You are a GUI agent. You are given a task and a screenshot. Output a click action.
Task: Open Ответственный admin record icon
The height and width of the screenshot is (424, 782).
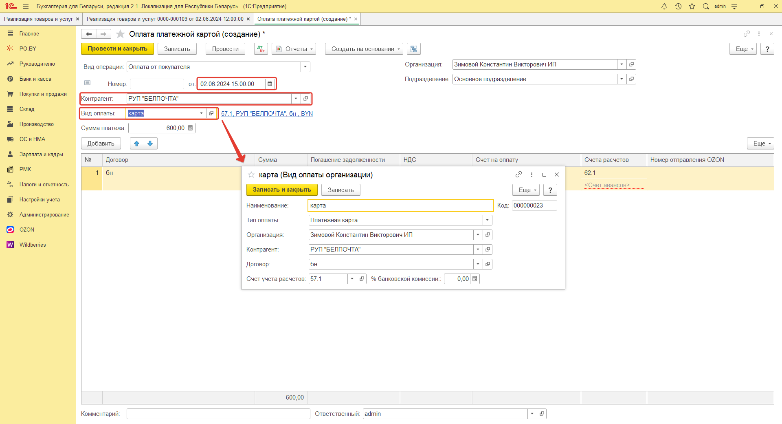pos(542,414)
